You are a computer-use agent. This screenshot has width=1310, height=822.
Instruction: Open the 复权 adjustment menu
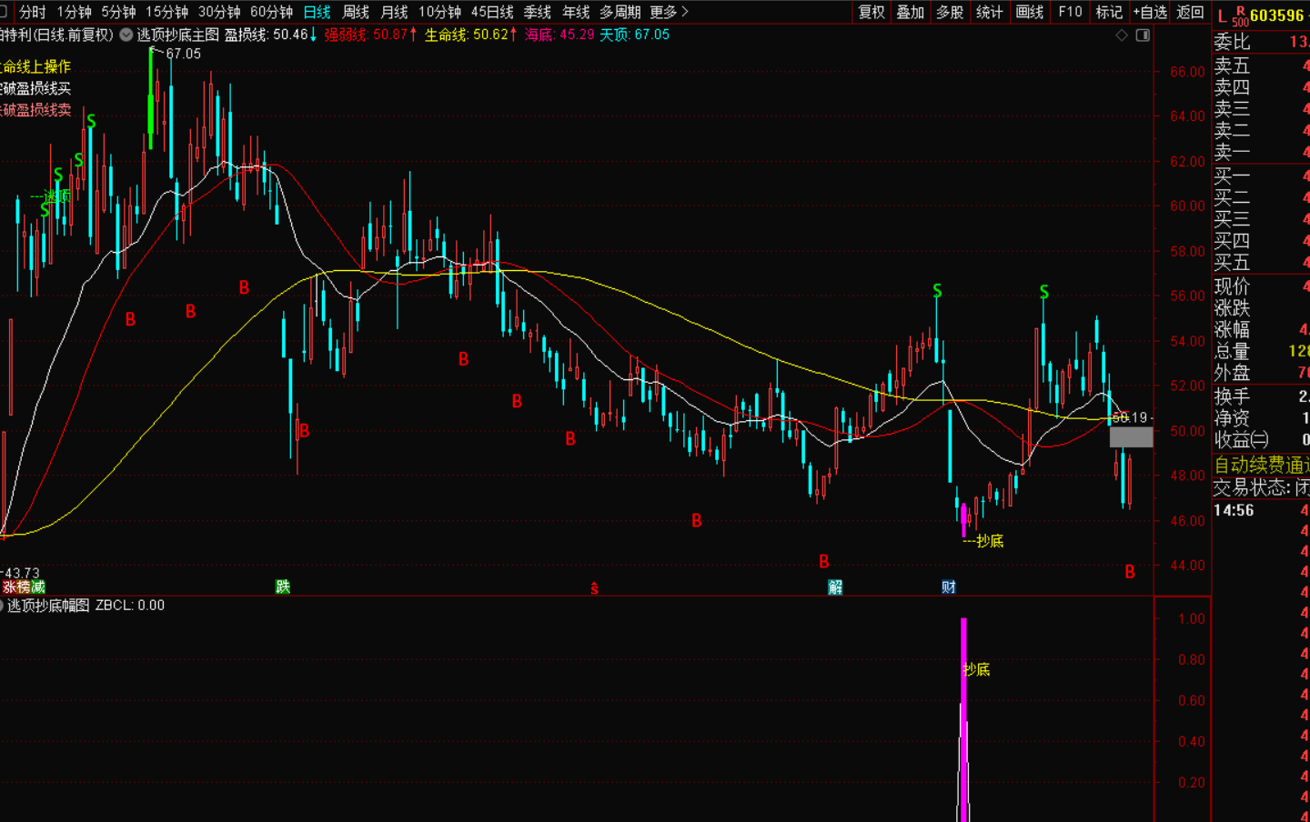coord(872,12)
